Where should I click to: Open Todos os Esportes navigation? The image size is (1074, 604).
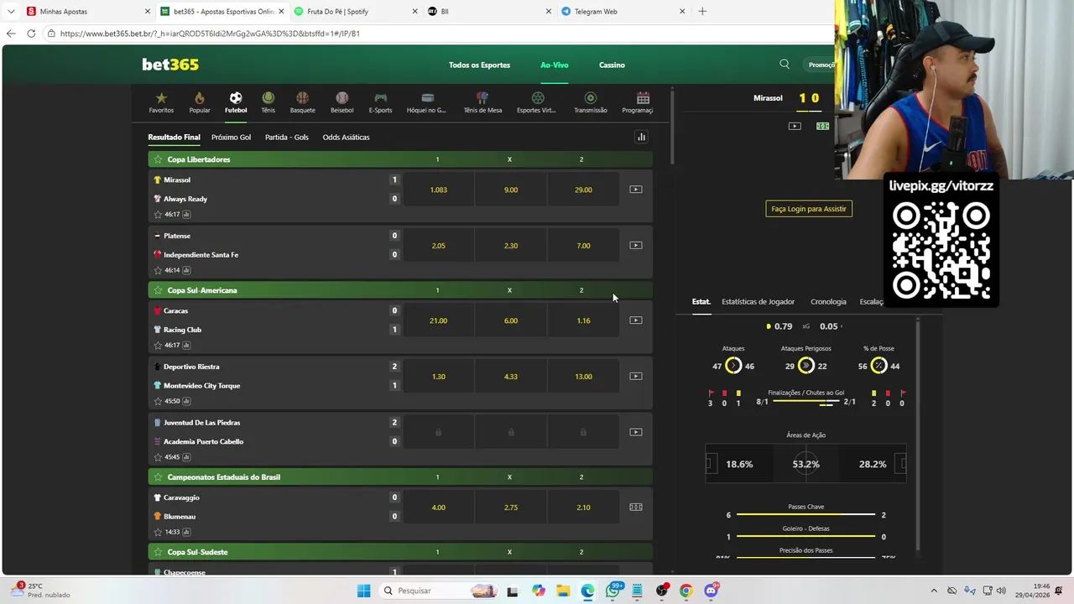[x=479, y=65]
